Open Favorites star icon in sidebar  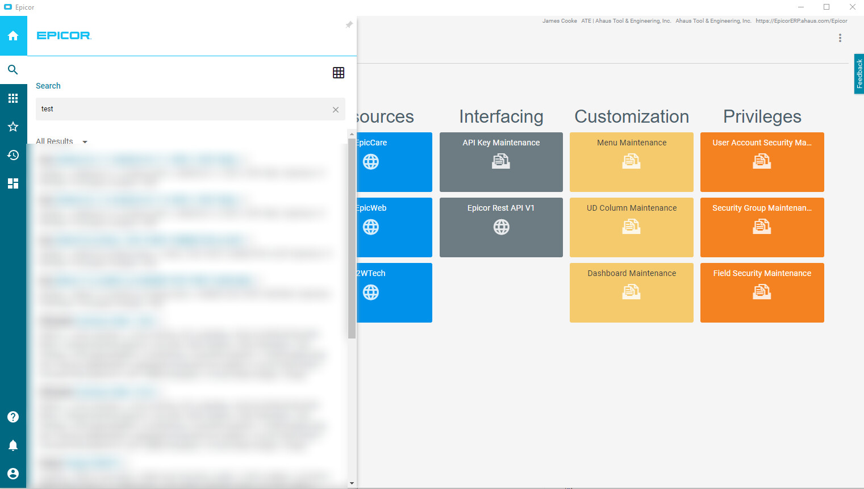(13, 127)
